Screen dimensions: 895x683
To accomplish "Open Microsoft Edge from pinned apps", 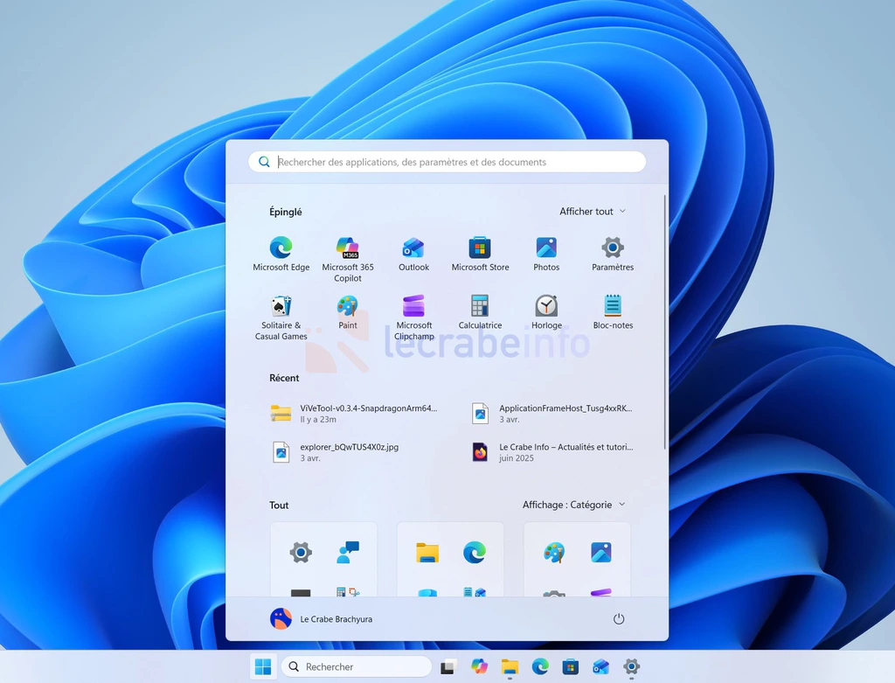I will (281, 254).
